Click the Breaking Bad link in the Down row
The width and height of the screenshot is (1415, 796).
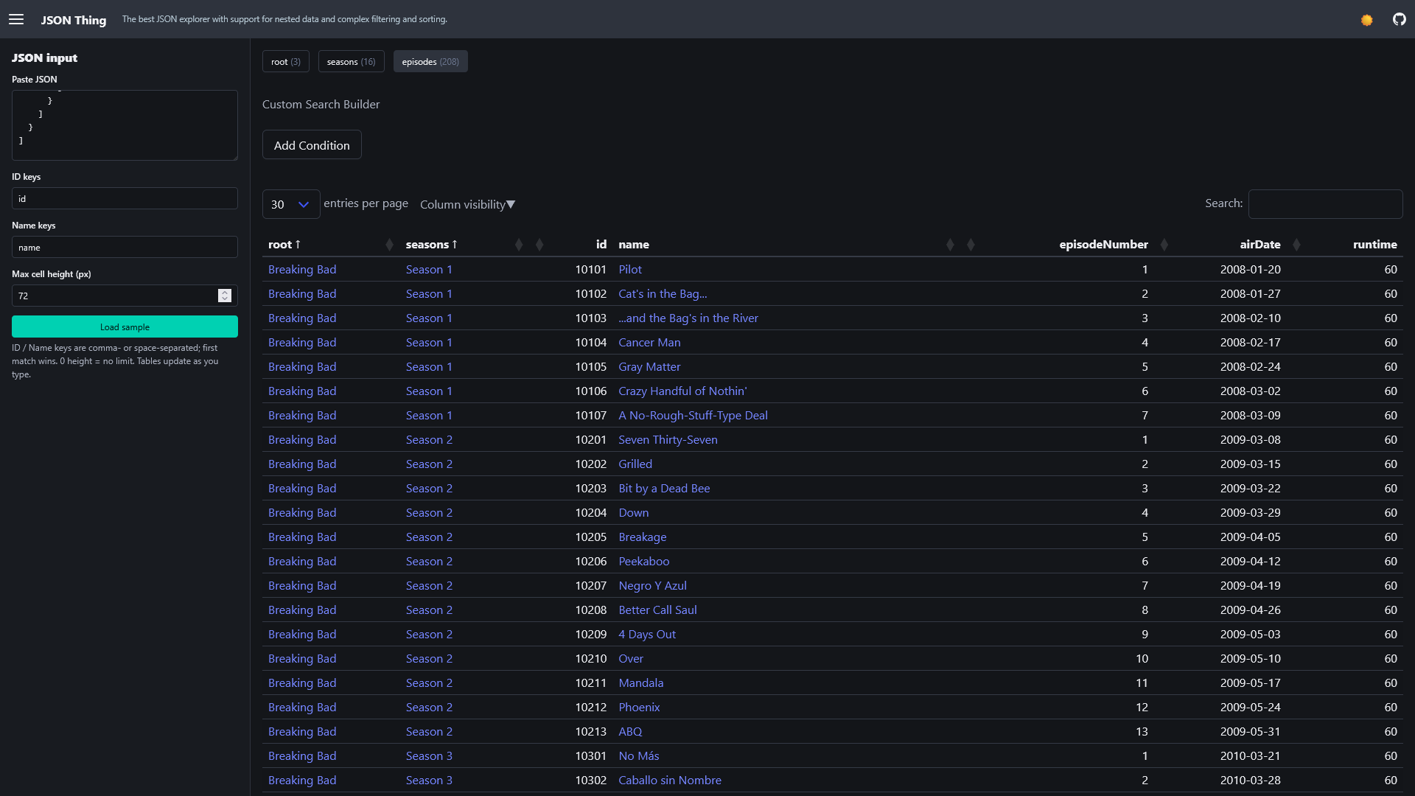point(302,513)
